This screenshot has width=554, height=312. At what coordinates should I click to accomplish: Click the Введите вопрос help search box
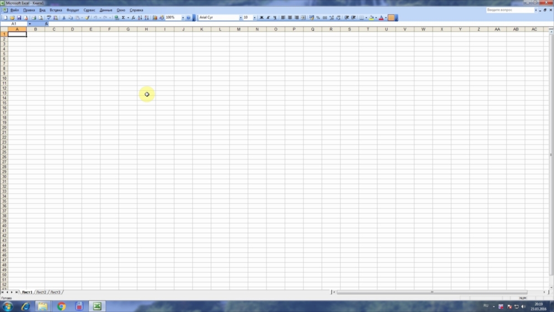pyautogui.click(x=510, y=10)
